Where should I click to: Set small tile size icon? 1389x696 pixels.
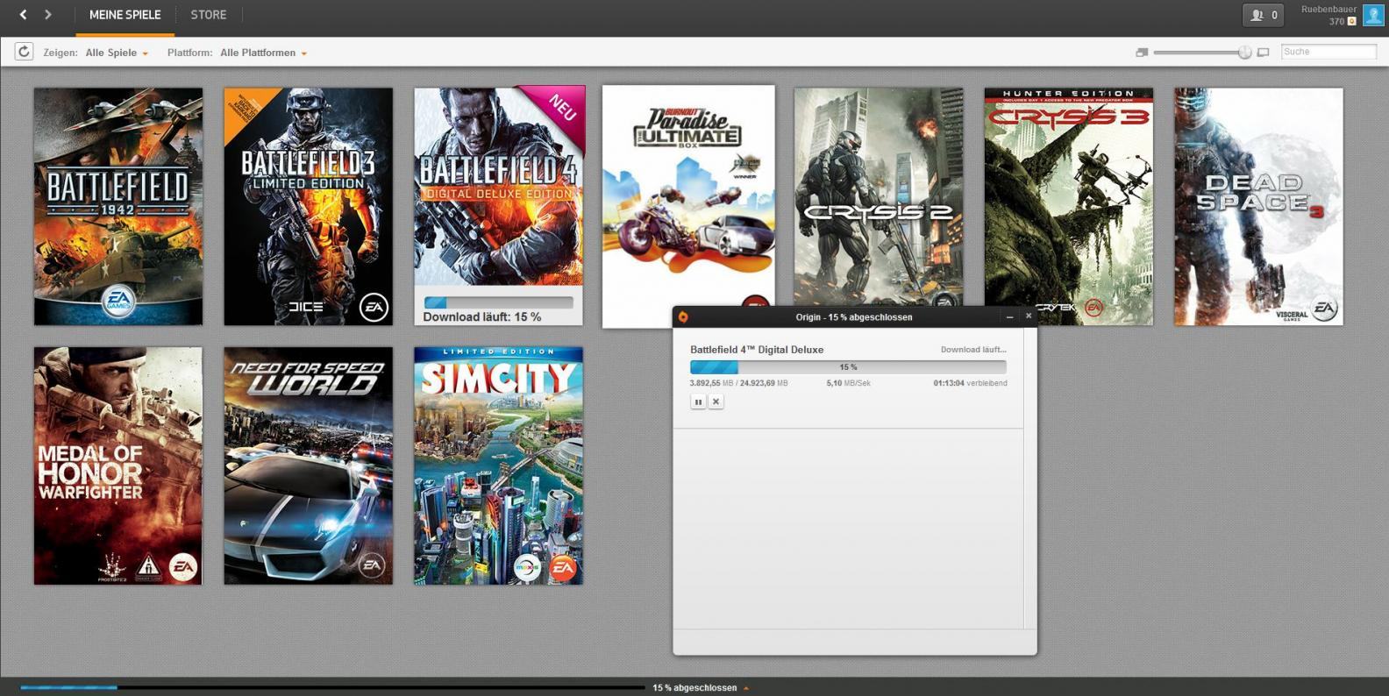coord(1142,53)
